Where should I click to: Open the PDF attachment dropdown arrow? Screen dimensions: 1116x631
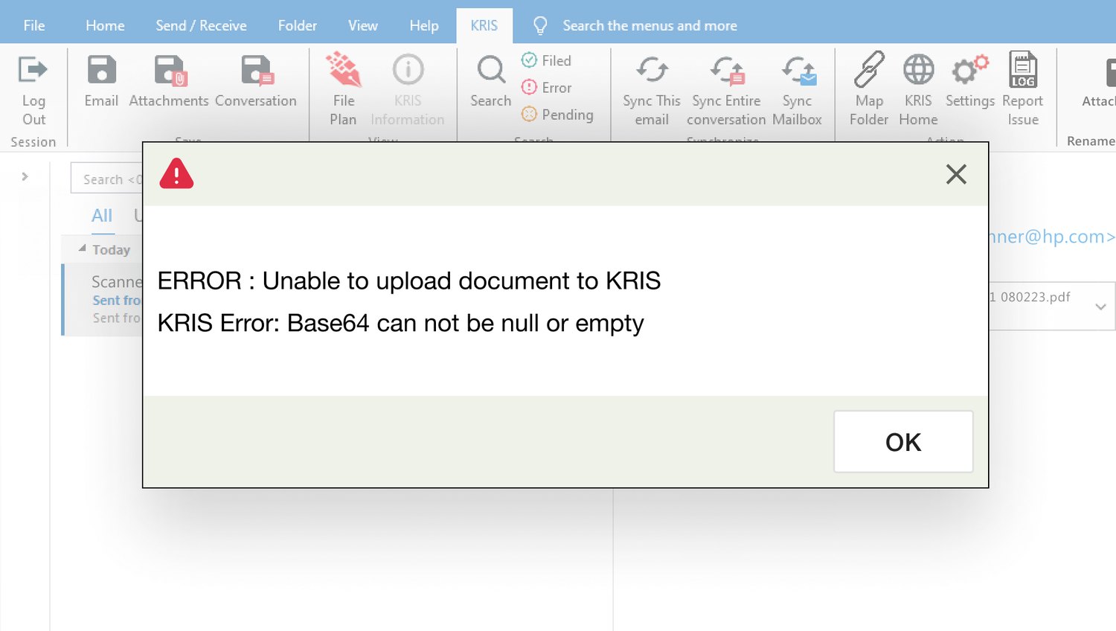[x=1100, y=307]
